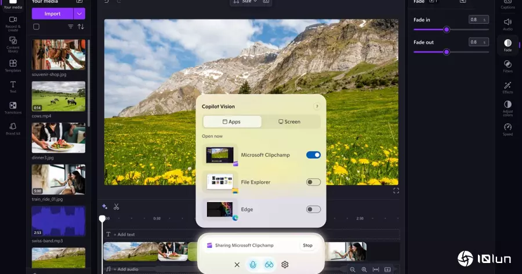Screen dimensions: 522x274
Task: Click the File Explorer app preview
Action: pyautogui.click(x=220, y=182)
